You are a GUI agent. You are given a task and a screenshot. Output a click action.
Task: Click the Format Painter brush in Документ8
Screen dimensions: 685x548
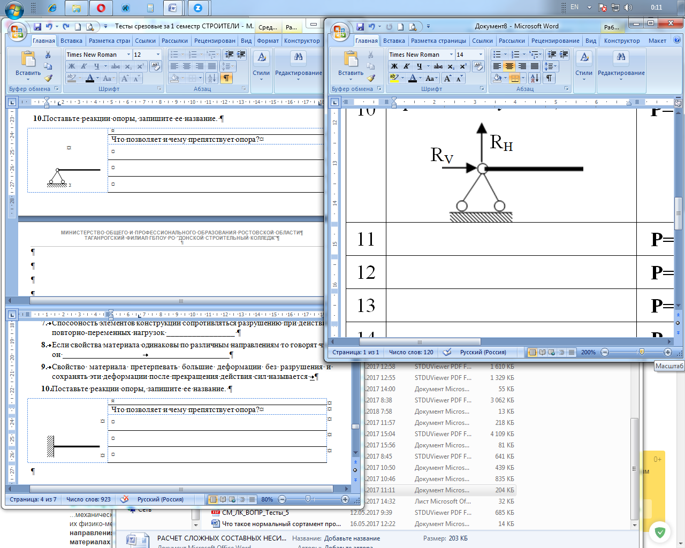[370, 78]
